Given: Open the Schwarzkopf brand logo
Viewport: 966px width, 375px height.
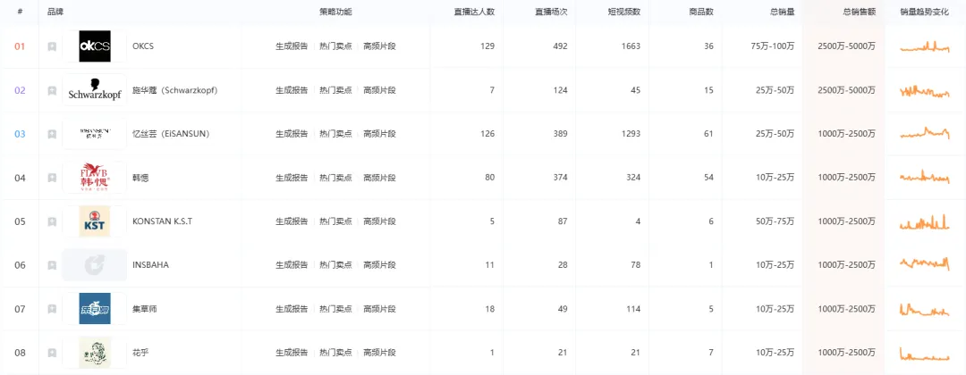Looking at the screenshot, I should click(x=95, y=90).
